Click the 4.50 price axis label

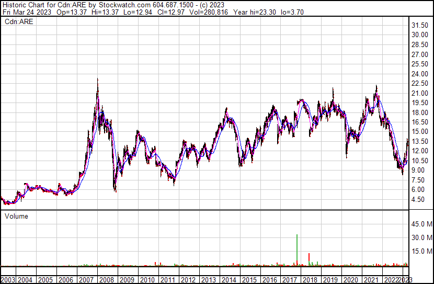tap(418, 199)
